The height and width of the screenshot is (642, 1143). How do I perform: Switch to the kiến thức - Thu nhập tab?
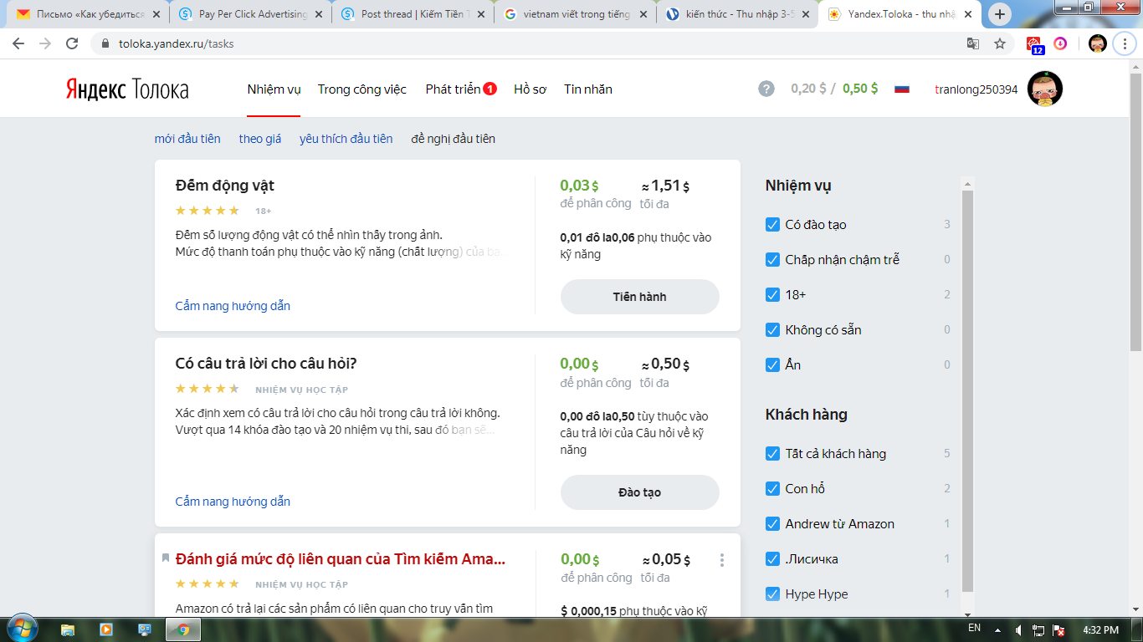(x=736, y=14)
